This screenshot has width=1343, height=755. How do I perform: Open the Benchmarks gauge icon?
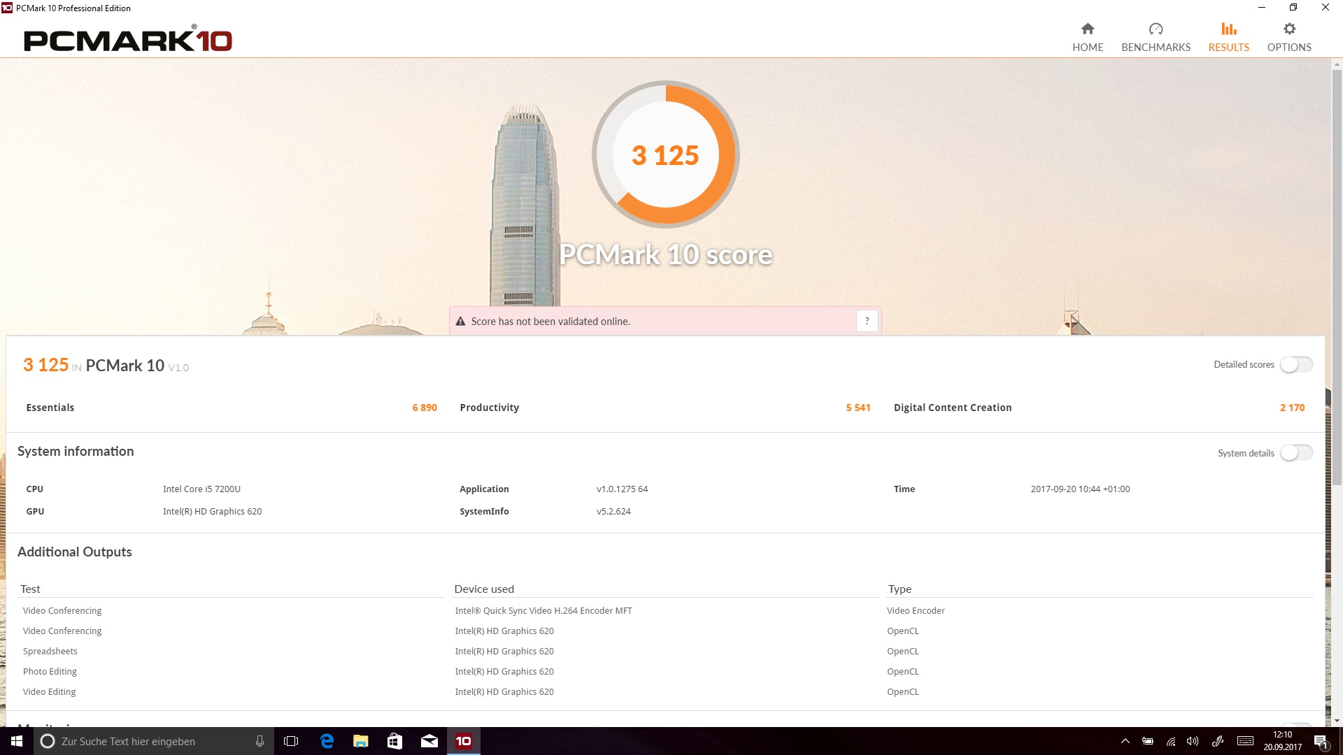[1156, 29]
